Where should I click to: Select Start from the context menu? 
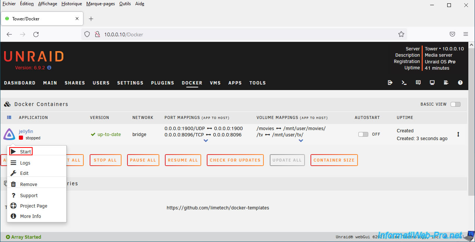(25, 152)
